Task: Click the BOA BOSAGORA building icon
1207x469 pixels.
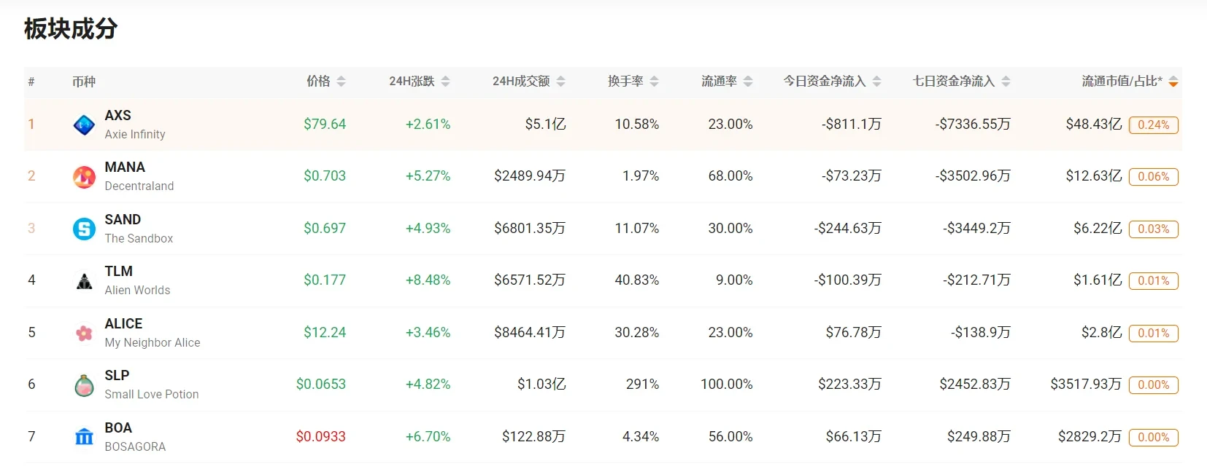Action: click(x=84, y=437)
